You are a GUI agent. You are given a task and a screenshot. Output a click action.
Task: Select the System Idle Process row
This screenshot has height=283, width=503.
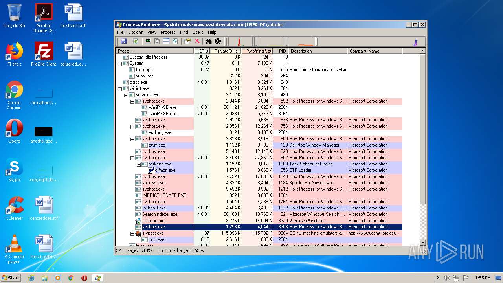pyautogui.click(x=259, y=57)
